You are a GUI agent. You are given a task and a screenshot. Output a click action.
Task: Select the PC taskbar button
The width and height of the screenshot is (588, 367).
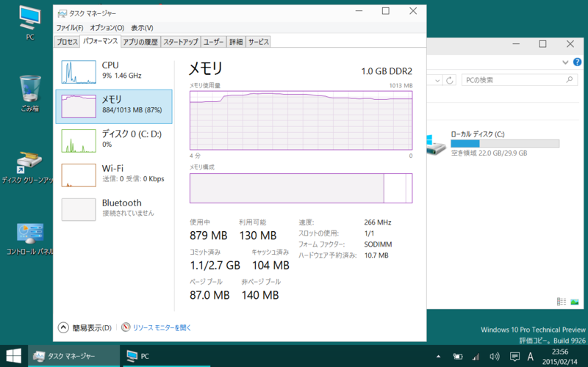(166, 356)
